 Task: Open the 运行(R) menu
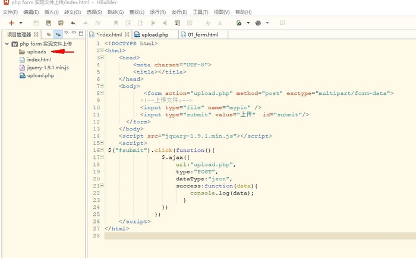point(158,12)
